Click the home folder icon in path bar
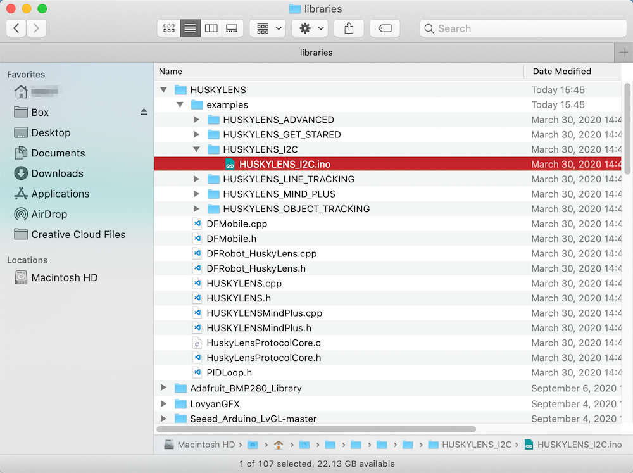This screenshot has width=633, height=473. pyautogui.click(x=279, y=445)
